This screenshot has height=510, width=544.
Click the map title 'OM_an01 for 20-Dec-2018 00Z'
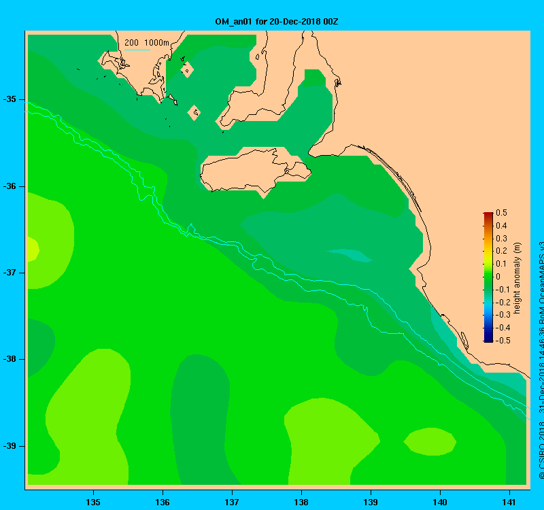pos(277,22)
